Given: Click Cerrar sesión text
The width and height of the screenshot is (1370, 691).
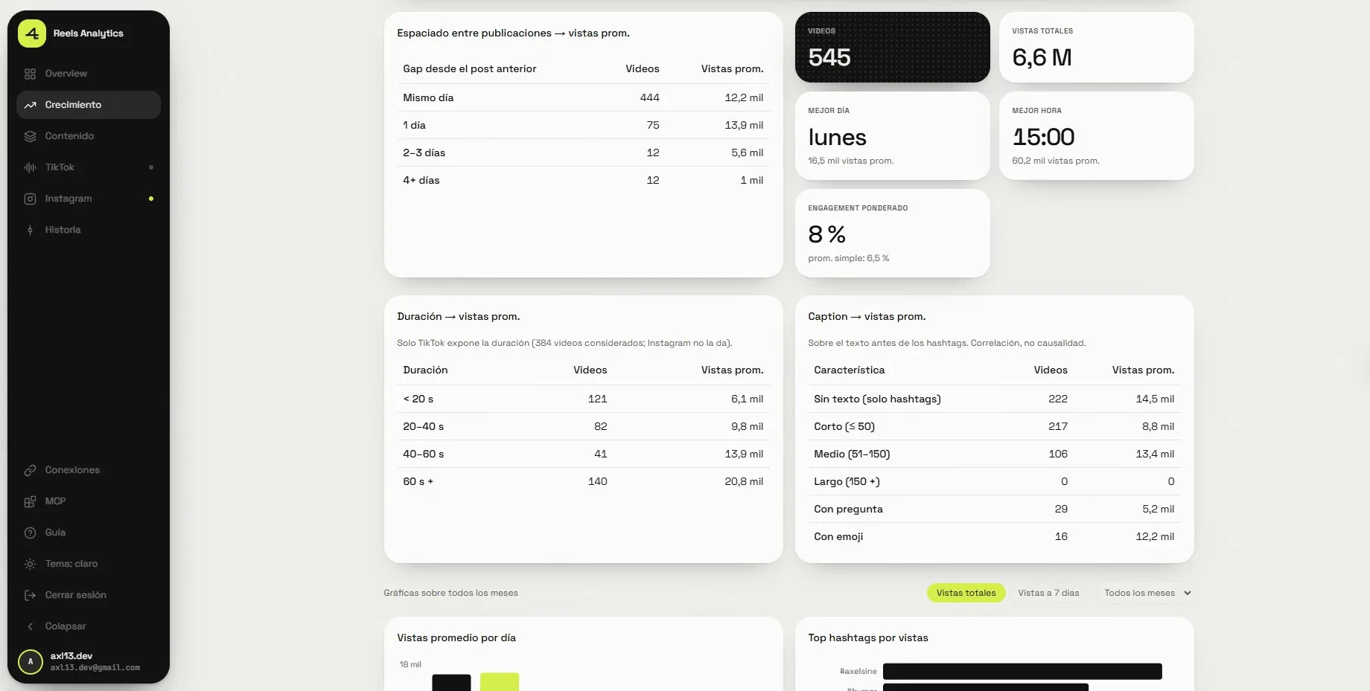Looking at the screenshot, I should point(75,595).
